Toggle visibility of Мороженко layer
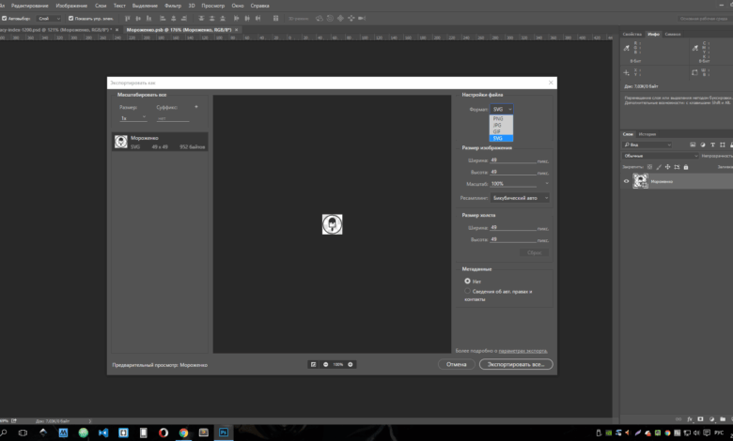733x441 pixels. 627,181
